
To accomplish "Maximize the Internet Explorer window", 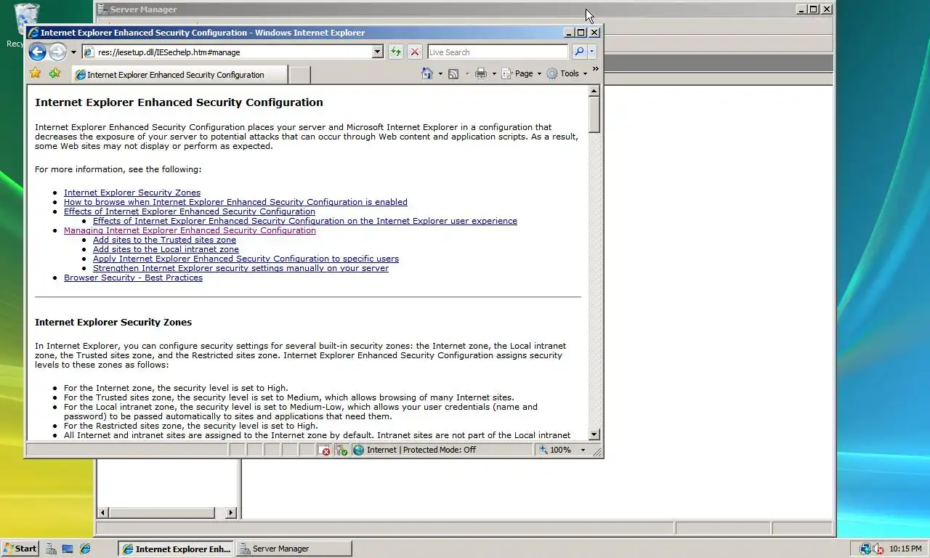I will pyautogui.click(x=581, y=32).
